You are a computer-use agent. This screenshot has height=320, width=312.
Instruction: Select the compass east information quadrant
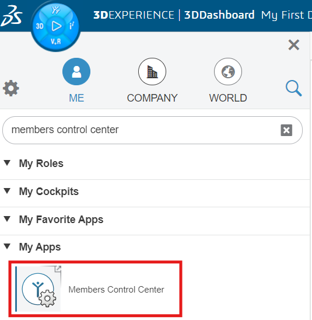pos(72,26)
